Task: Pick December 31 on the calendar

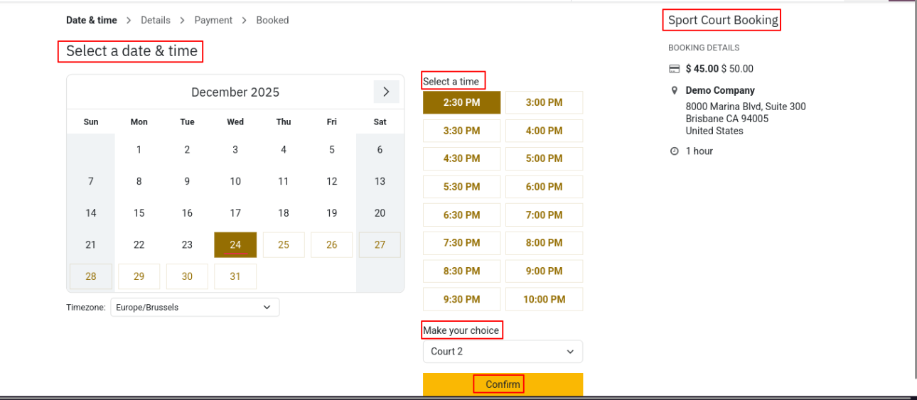Action: [235, 276]
